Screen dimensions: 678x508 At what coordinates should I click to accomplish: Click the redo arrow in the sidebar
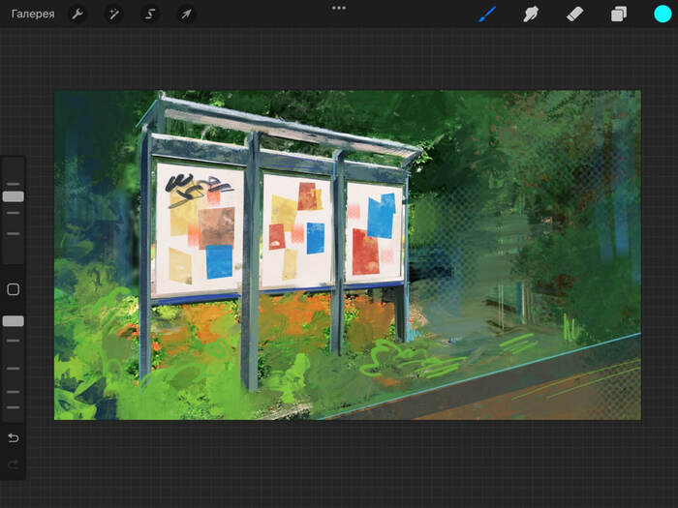point(14,465)
